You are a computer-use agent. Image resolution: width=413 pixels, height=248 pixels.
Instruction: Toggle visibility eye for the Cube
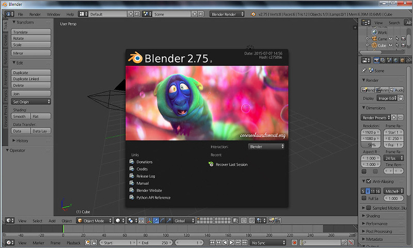click(391, 45)
